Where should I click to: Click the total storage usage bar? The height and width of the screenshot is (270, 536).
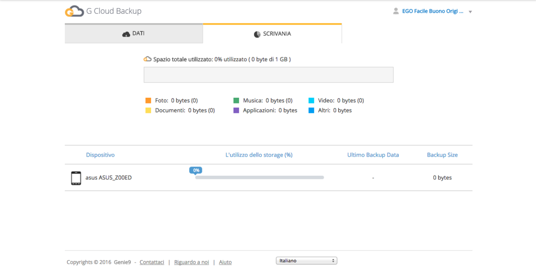point(268,75)
